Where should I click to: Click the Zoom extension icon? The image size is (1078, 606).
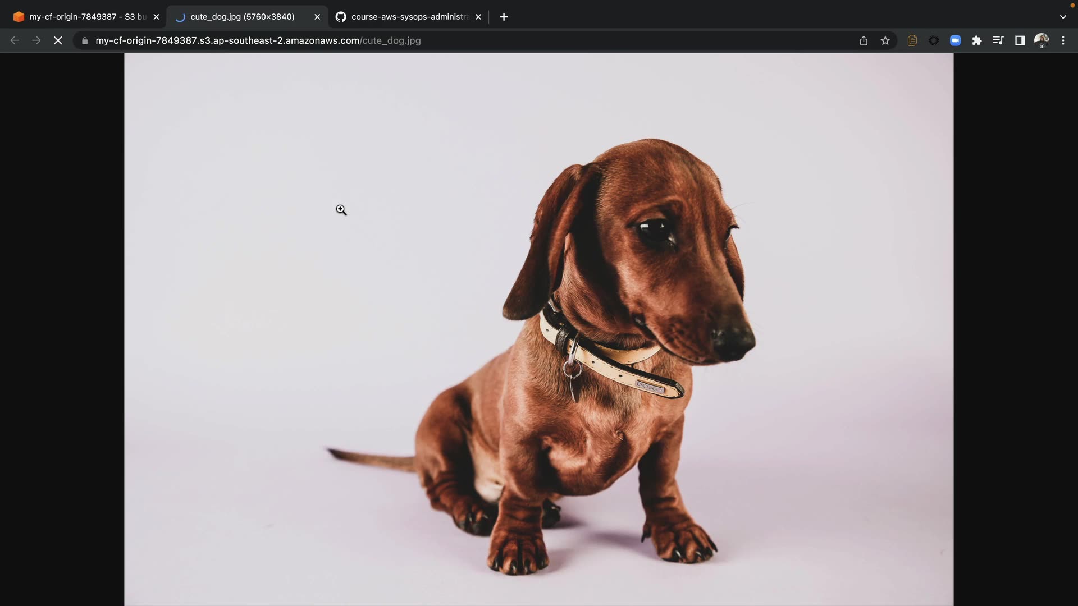pos(955,40)
